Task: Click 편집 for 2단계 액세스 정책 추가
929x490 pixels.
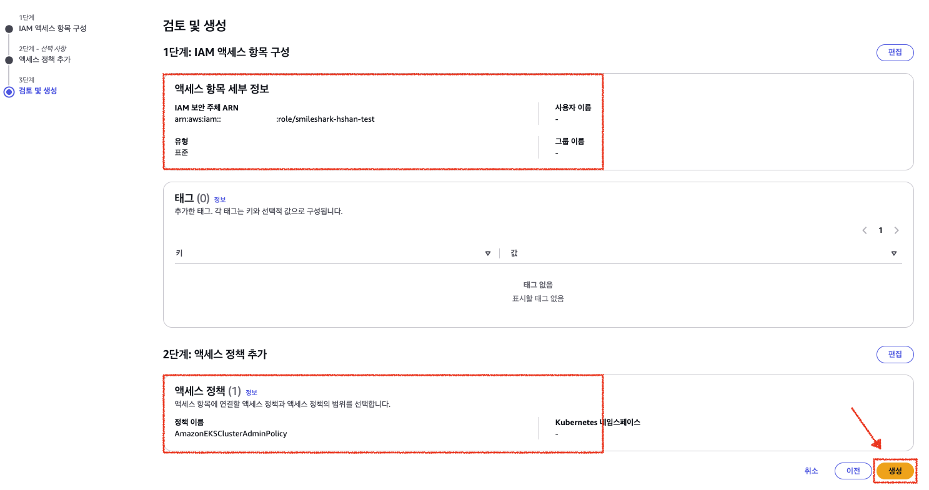Action: (895, 355)
